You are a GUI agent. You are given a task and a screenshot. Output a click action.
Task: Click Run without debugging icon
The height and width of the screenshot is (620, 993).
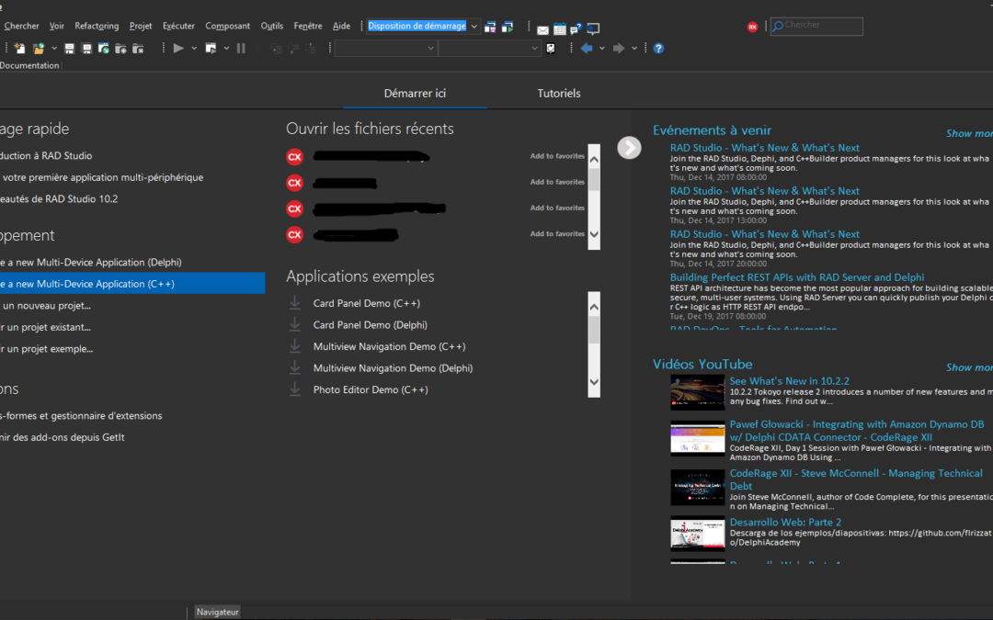coord(211,48)
